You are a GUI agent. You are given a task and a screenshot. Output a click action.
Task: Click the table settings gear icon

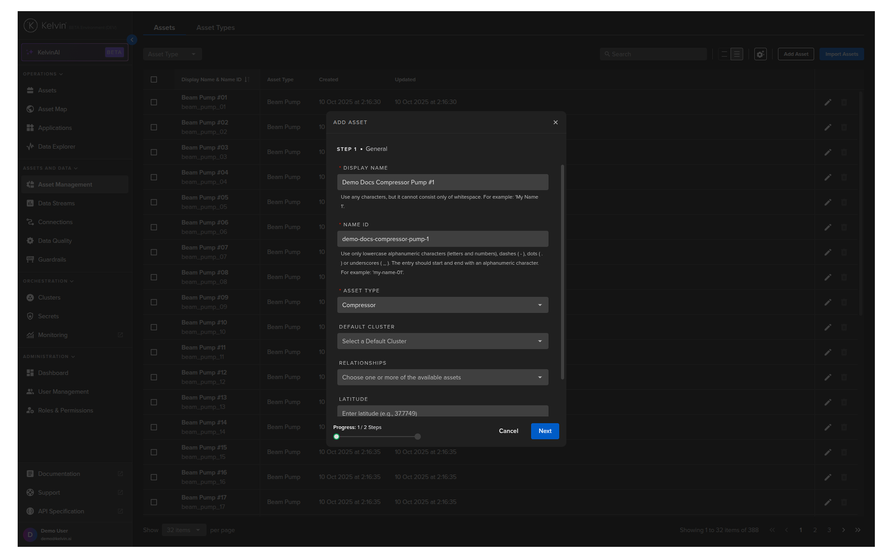click(760, 54)
